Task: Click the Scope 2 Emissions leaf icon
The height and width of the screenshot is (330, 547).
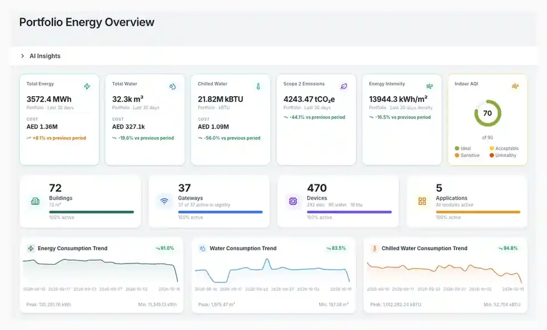Action: click(x=344, y=86)
